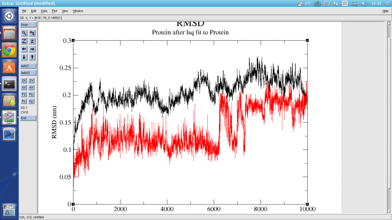
Task: Click the SD:1 stack depth label
Action: click(x=24, y=108)
